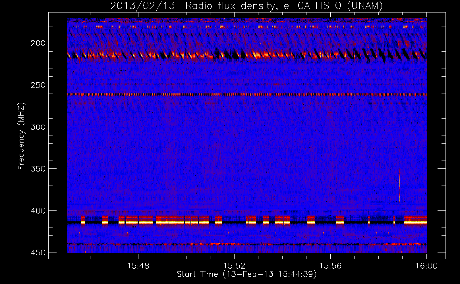460x284 pixels.
Task: Click the orange dotted line near 260 MHz
Action: [x=247, y=94]
